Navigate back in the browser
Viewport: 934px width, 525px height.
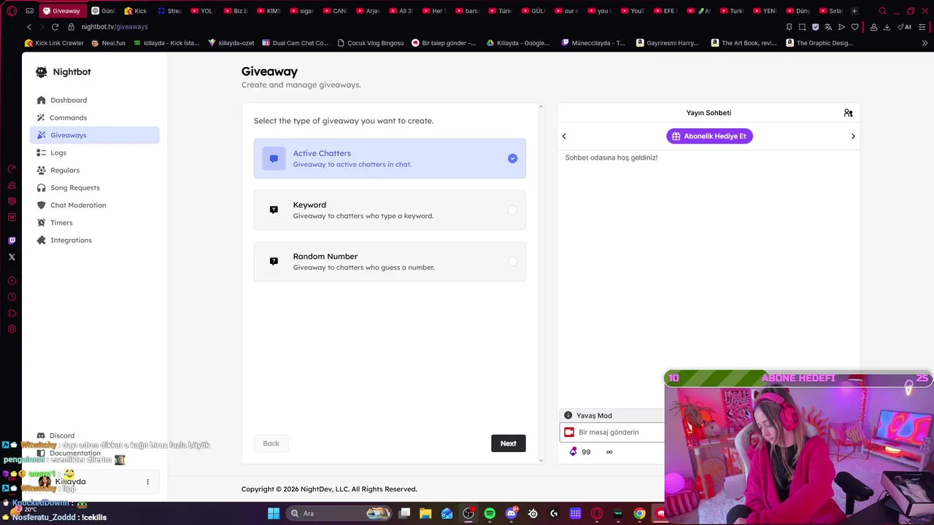pyautogui.click(x=29, y=27)
